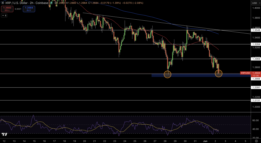Click the Jun label on time axis

[x=205, y=141]
